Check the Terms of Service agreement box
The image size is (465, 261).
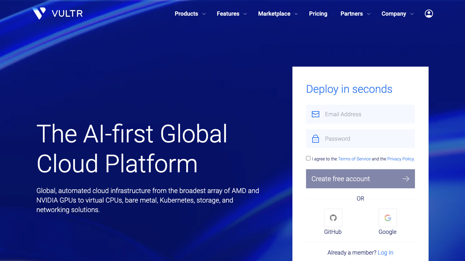[308, 158]
